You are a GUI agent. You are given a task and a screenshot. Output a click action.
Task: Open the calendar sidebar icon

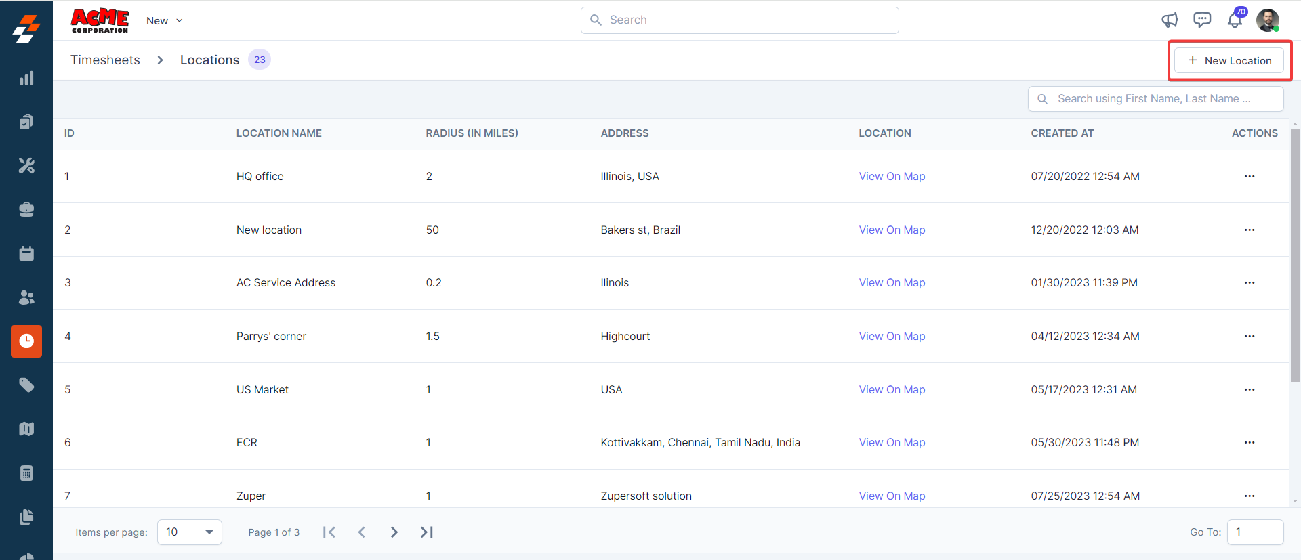(26, 254)
